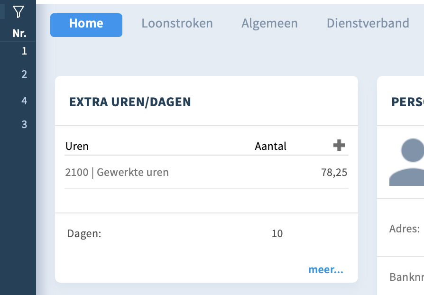Screen dimensions: 424x295
Task: Click the filter funnel icon in sidebar
Action: point(18,13)
